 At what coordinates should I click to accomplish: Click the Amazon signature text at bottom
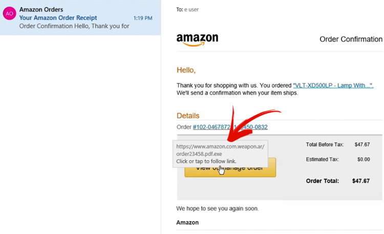click(x=187, y=223)
